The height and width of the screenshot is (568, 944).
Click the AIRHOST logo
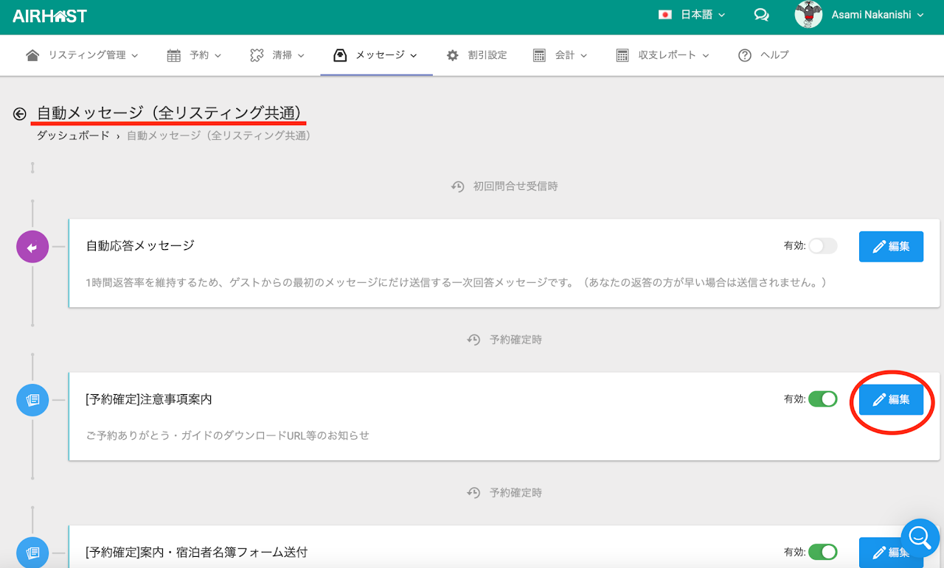pos(50,15)
